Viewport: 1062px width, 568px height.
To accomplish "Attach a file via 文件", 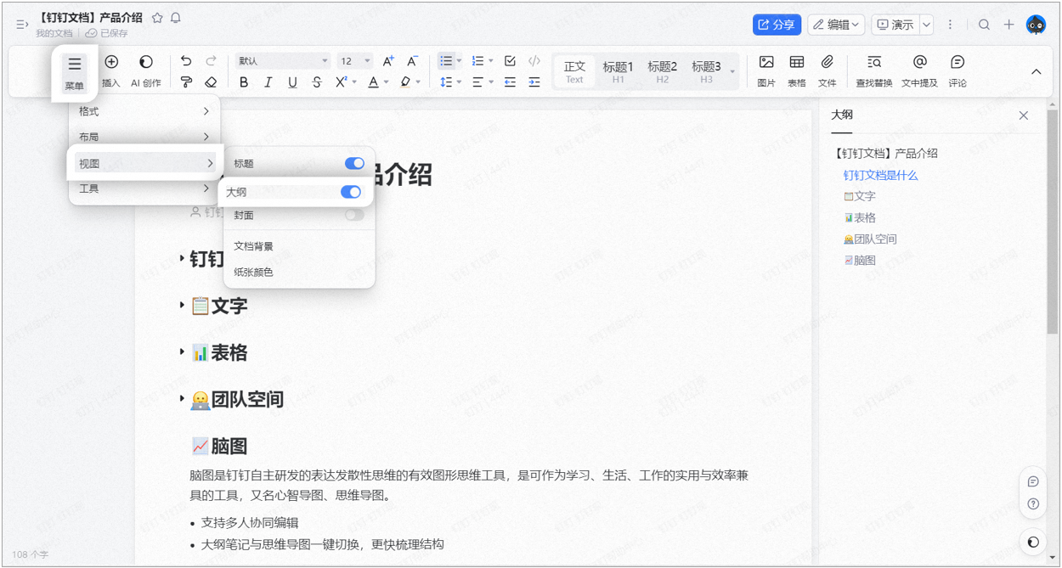I will [x=827, y=71].
